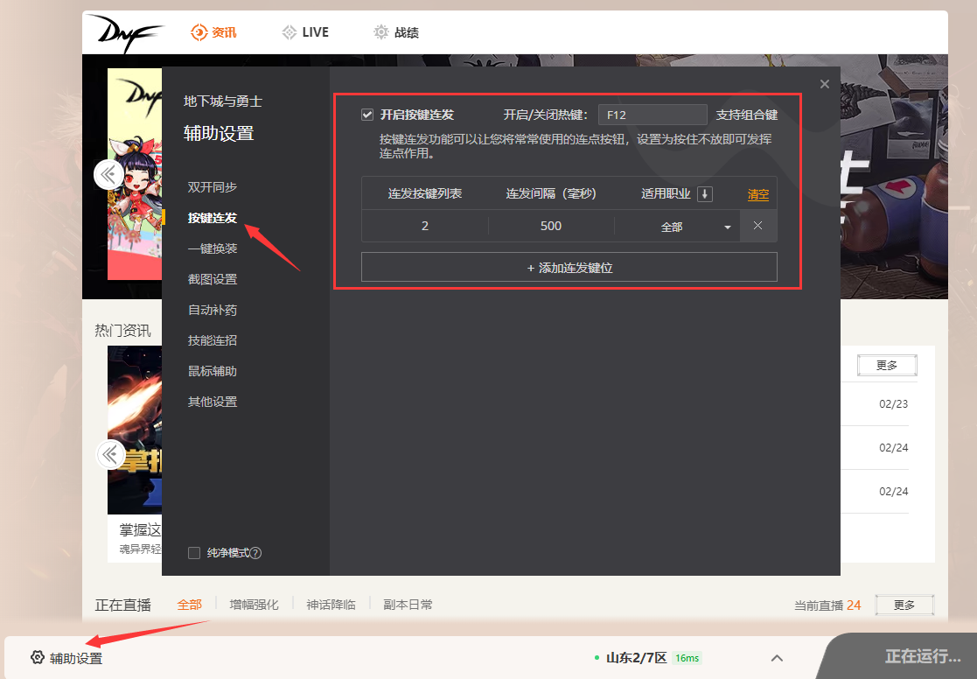Screen dimensions: 977x679
Task: Click the 16ms latency indicator
Action: tap(687, 658)
